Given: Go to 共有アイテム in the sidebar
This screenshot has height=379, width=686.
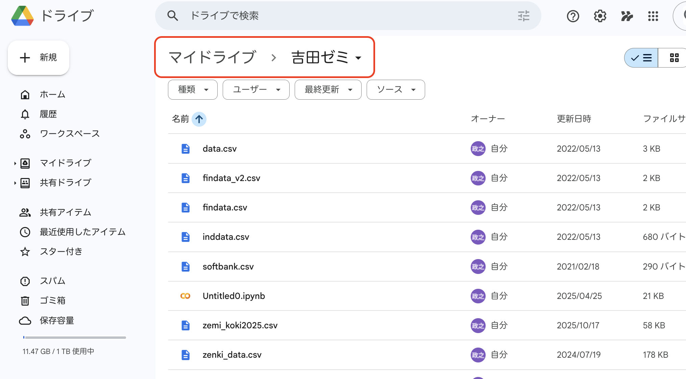Looking at the screenshot, I should pos(65,212).
